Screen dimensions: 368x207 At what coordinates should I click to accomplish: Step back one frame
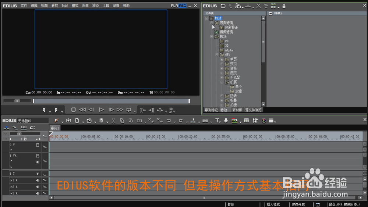point(91,110)
